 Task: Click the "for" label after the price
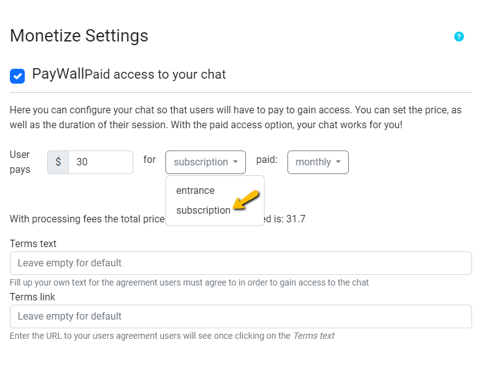149,160
